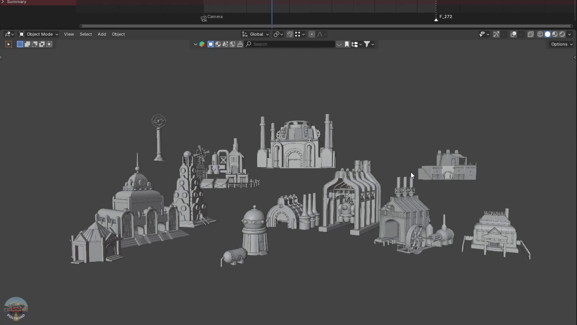Choose Extend existing selection mode
Screen dimensions: 577x325
[x=27, y=44]
